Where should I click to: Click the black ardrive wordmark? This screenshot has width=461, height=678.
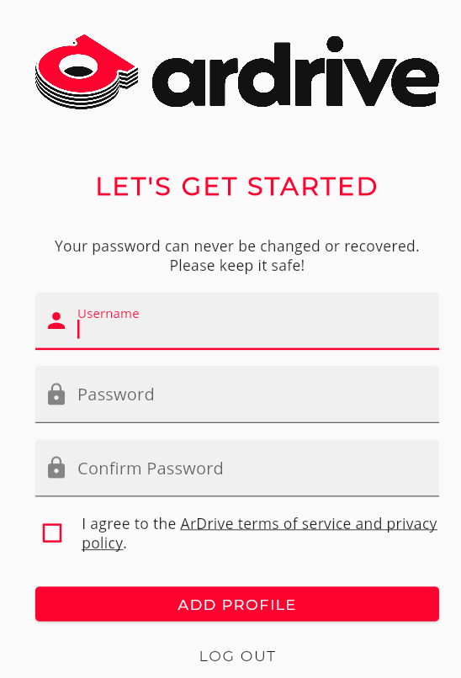[x=296, y=72]
